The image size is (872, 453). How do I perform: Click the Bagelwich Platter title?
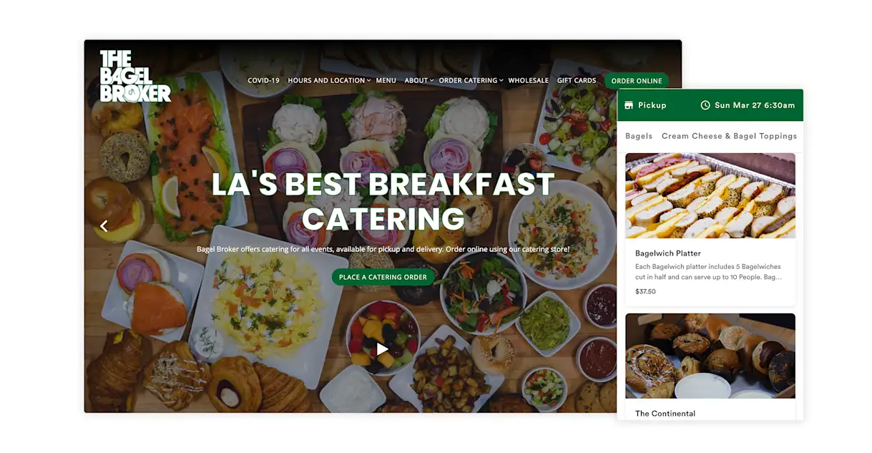point(668,253)
